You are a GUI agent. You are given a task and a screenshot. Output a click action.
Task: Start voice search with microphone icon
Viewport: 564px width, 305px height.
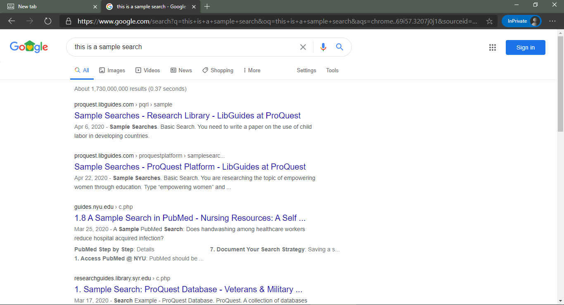(323, 47)
